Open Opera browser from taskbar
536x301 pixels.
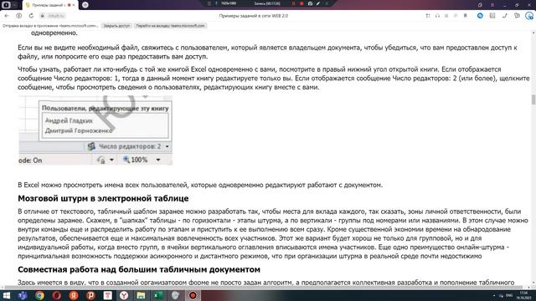pyautogui.click(x=56, y=295)
